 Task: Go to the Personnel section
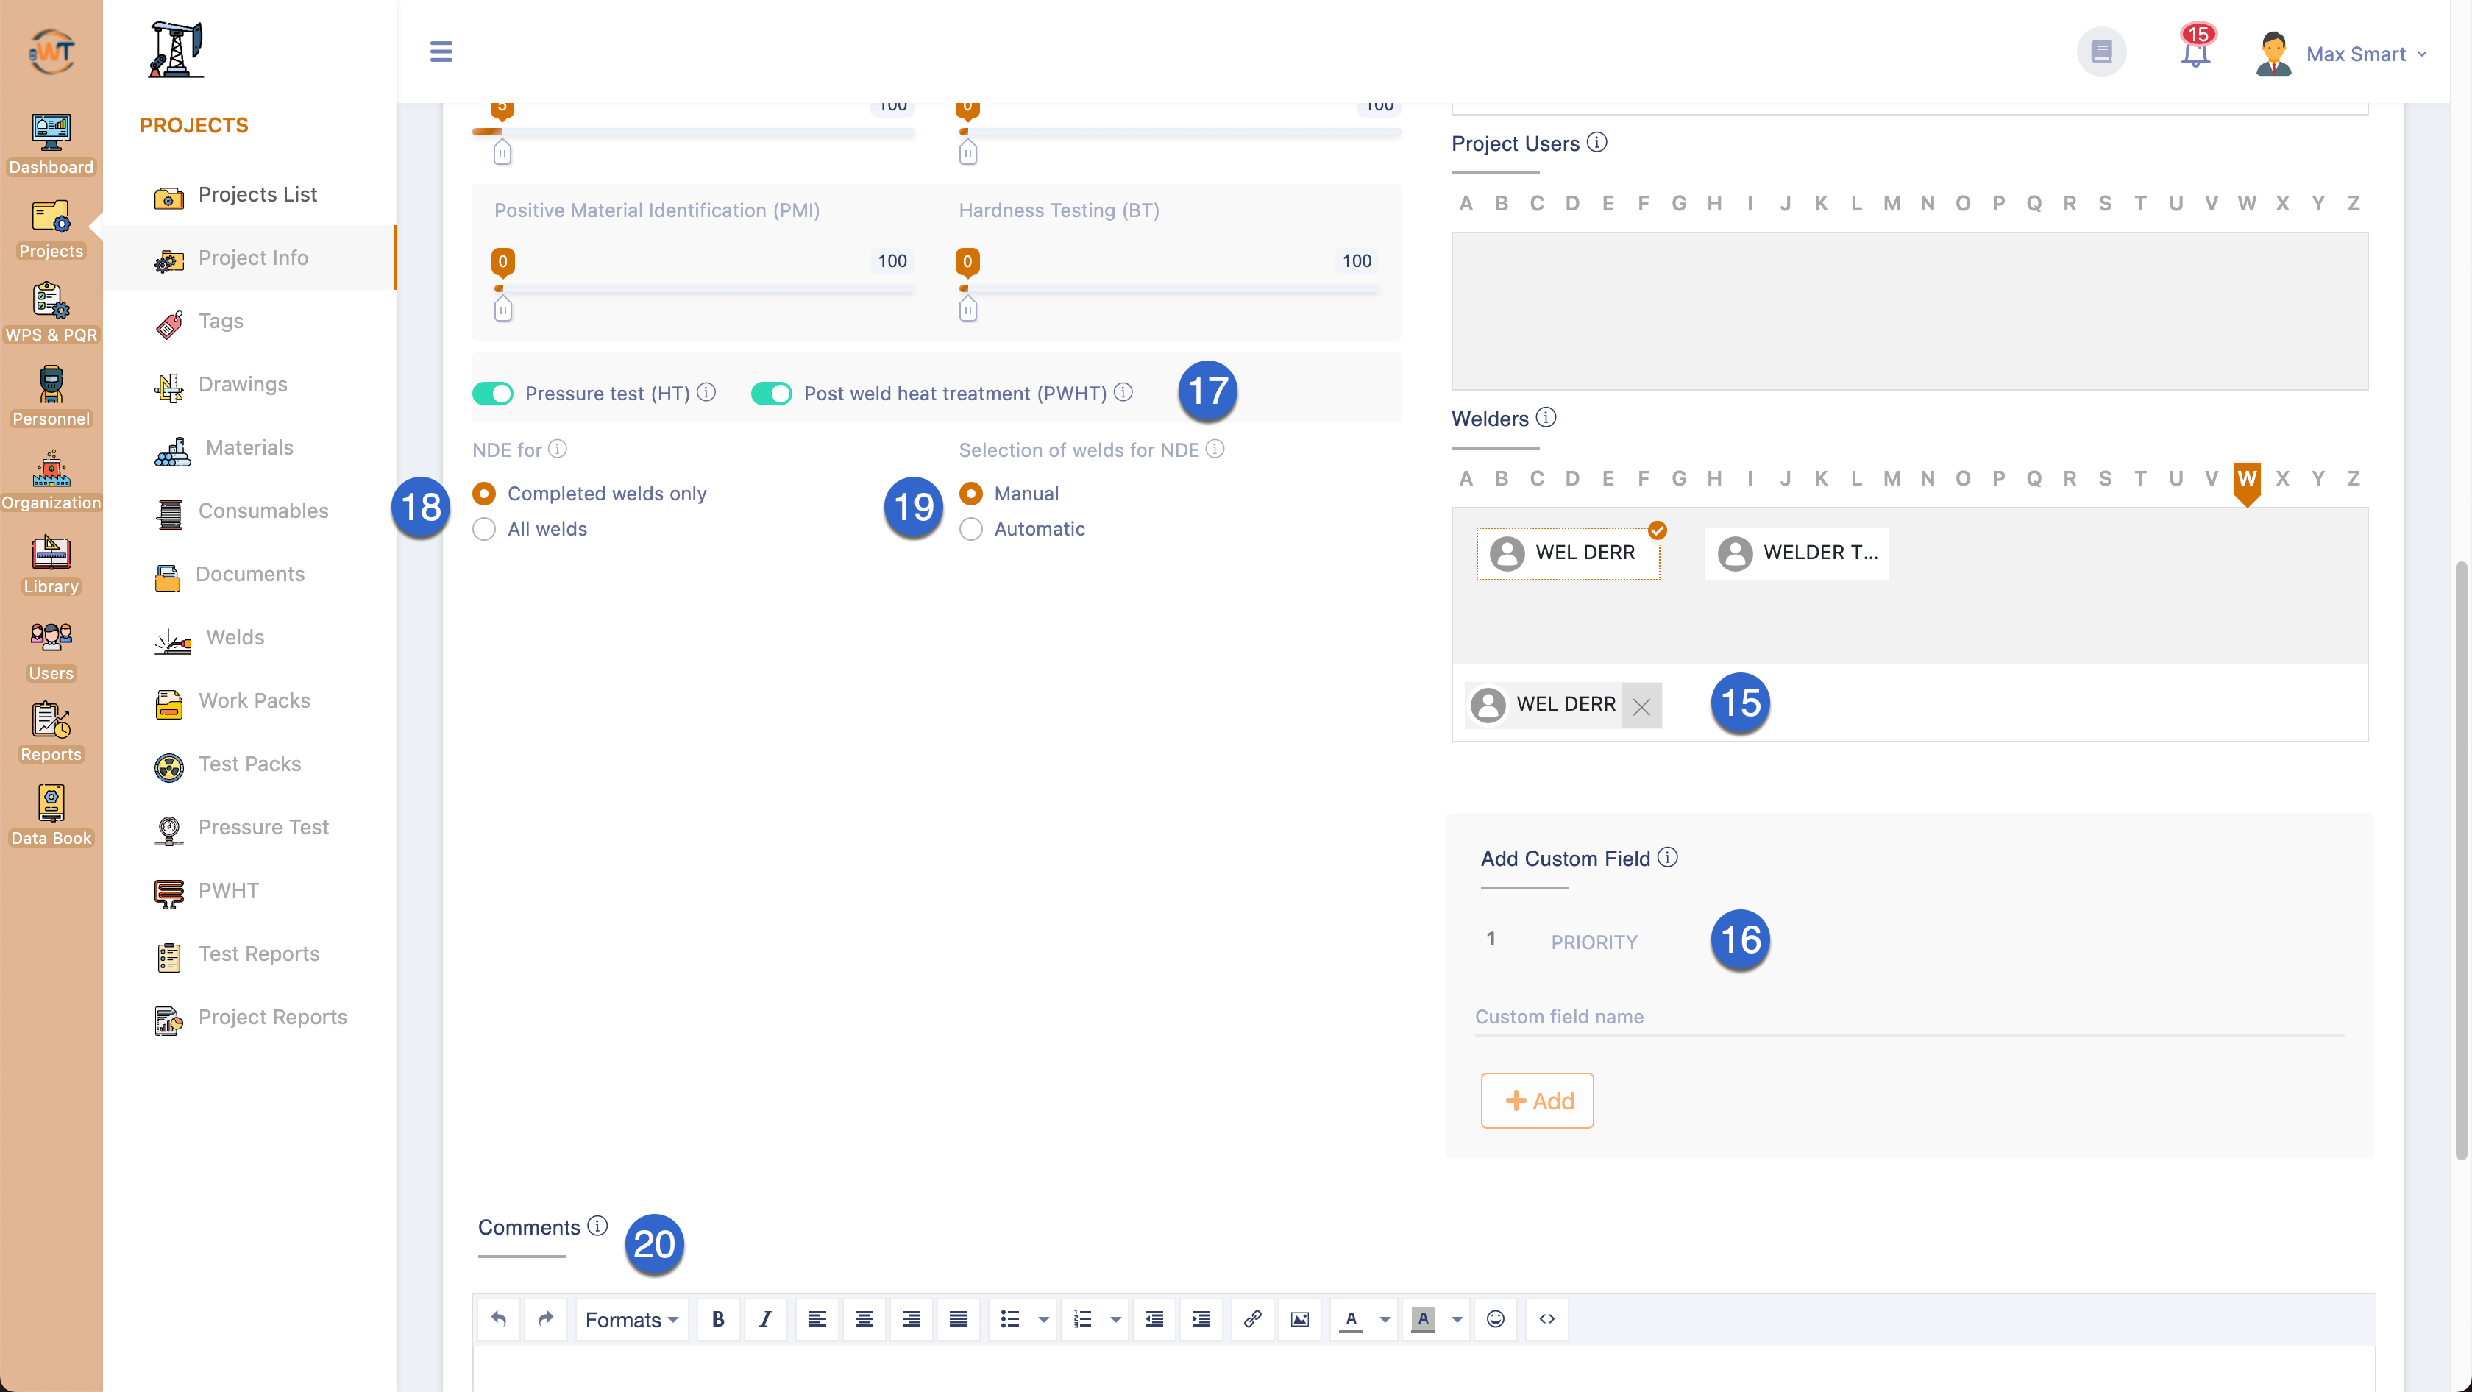click(x=51, y=397)
